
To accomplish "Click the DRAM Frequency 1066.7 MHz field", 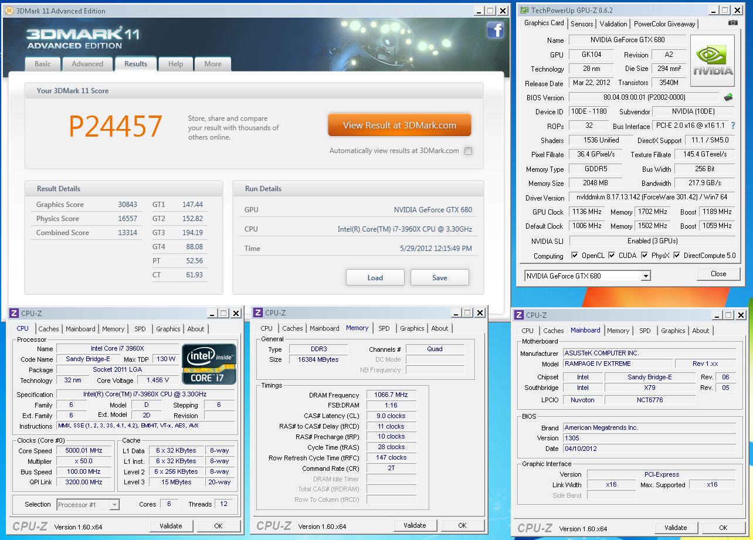I will (x=391, y=395).
